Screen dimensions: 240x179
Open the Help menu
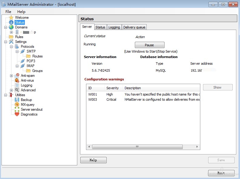click(x=21, y=11)
